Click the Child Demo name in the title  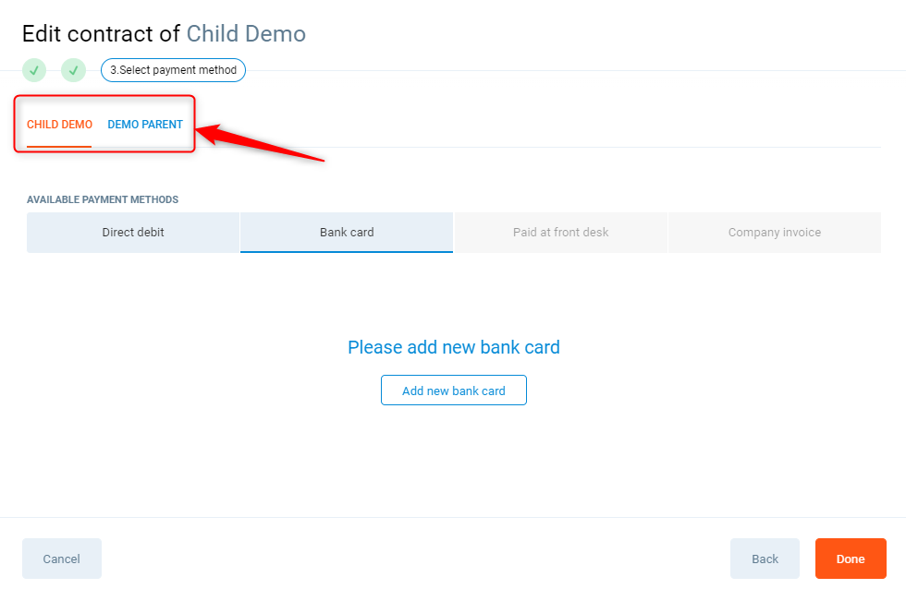pos(246,34)
